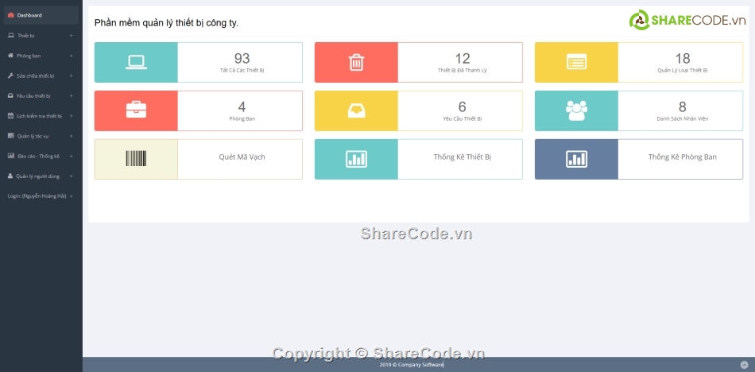The image size is (755, 372).
Task: Click the Yêu cầu thiết bị sidebar label
Action: pyautogui.click(x=33, y=96)
